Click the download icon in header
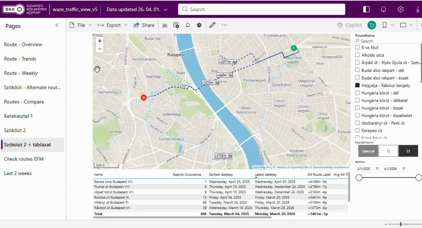 418,9
